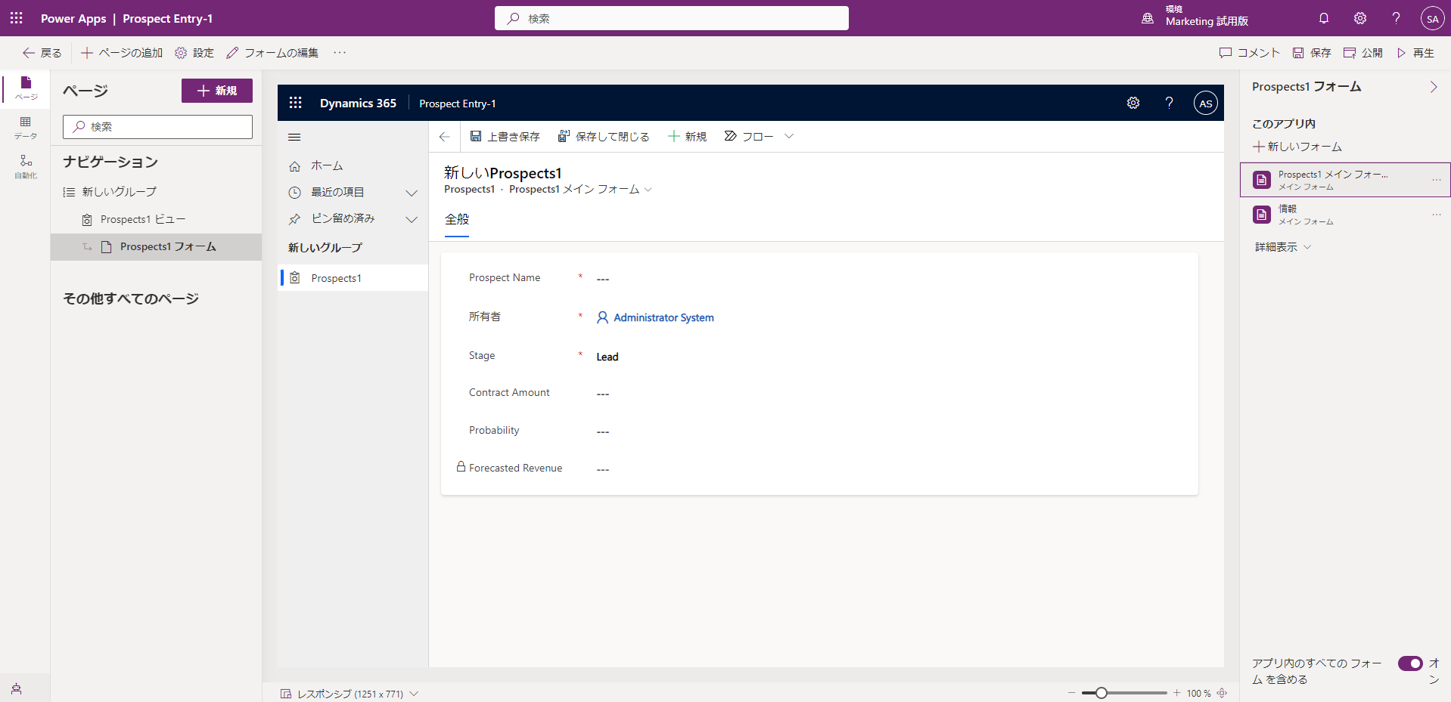
Task: Click the zoom slider handle
Action: [1101, 693]
